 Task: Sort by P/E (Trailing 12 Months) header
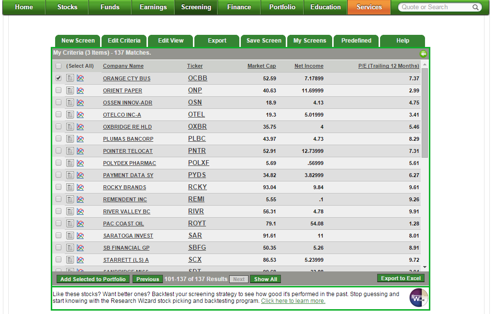tap(389, 66)
